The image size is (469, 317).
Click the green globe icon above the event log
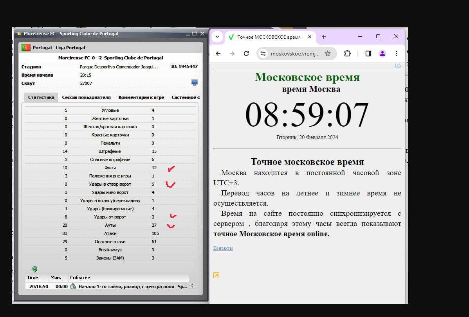[35, 269]
